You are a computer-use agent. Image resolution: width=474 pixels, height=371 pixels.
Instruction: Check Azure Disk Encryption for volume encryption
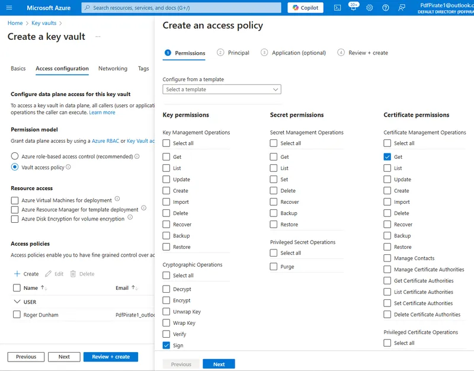pyautogui.click(x=14, y=219)
